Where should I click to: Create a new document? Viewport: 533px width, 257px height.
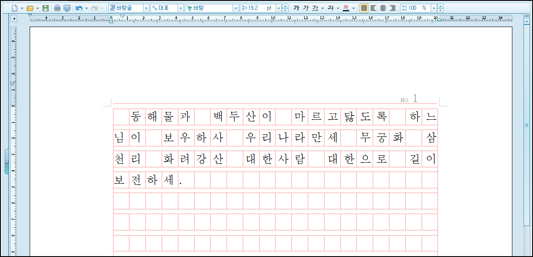(x=14, y=8)
